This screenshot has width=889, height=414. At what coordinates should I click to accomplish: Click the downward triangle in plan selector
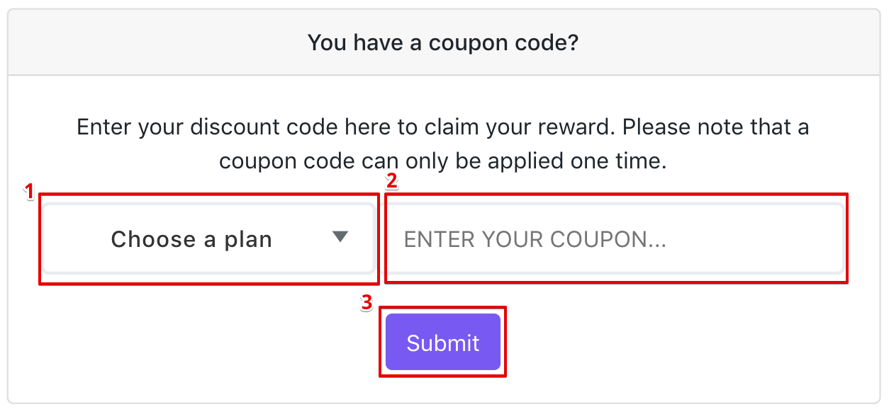pos(340,238)
